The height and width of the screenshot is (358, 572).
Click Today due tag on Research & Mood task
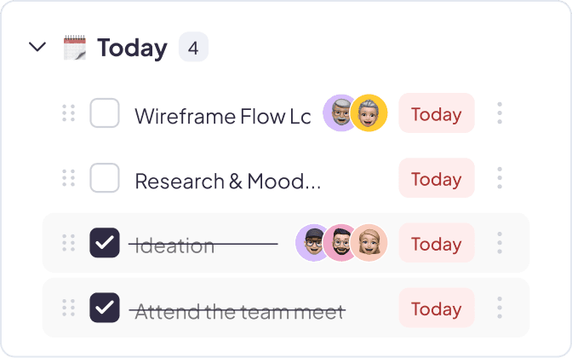click(x=437, y=178)
